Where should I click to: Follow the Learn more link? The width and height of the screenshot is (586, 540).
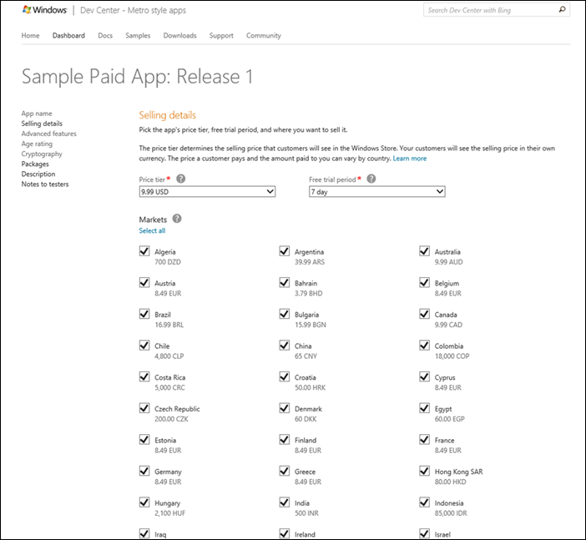[x=409, y=159]
